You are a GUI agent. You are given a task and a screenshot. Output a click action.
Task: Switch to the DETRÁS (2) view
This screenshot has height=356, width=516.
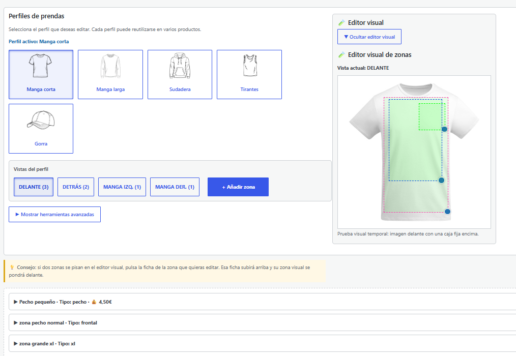coord(76,187)
